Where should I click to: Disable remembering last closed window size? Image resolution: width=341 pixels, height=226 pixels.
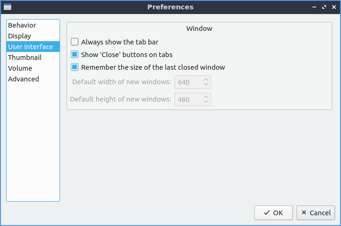[75, 67]
